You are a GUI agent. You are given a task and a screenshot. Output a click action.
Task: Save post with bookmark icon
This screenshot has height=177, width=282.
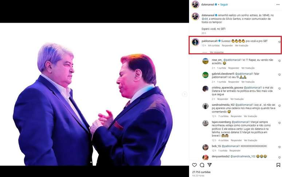point(278,165)
